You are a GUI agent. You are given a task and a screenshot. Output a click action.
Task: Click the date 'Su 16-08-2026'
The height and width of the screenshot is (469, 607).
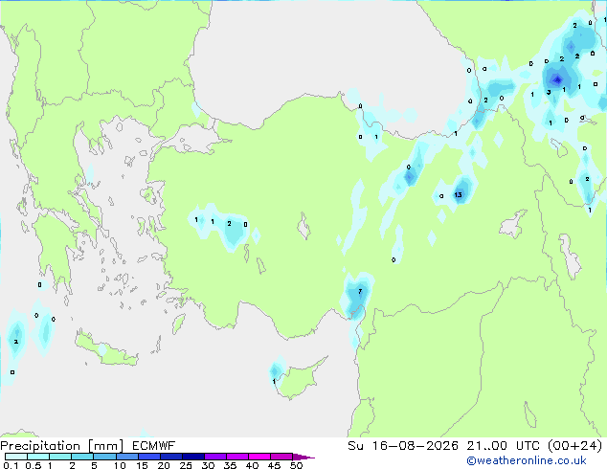(x=403, y=446)
